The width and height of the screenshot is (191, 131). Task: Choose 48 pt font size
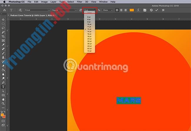tap(90, 46)
